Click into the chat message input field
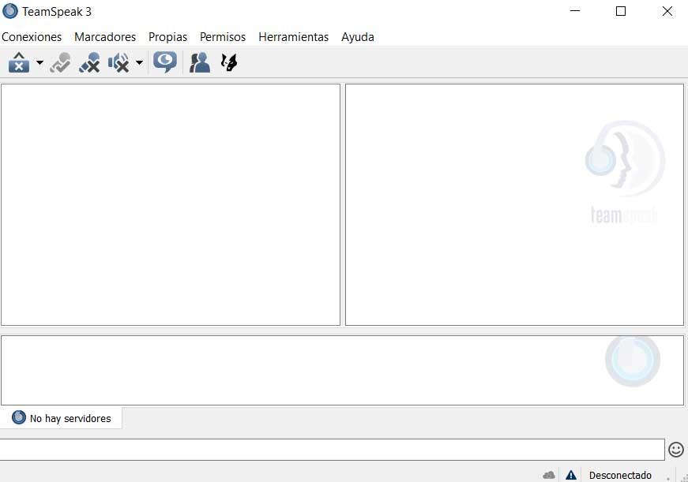 (x=333, y=450)
